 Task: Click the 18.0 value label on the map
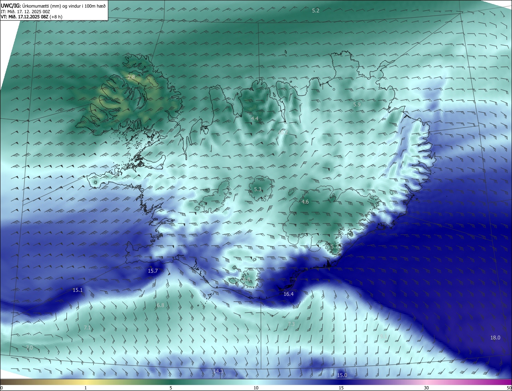(x=495, y=337)
